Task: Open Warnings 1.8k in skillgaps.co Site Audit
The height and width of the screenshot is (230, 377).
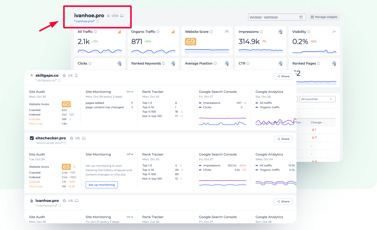Action: [48, 124]
